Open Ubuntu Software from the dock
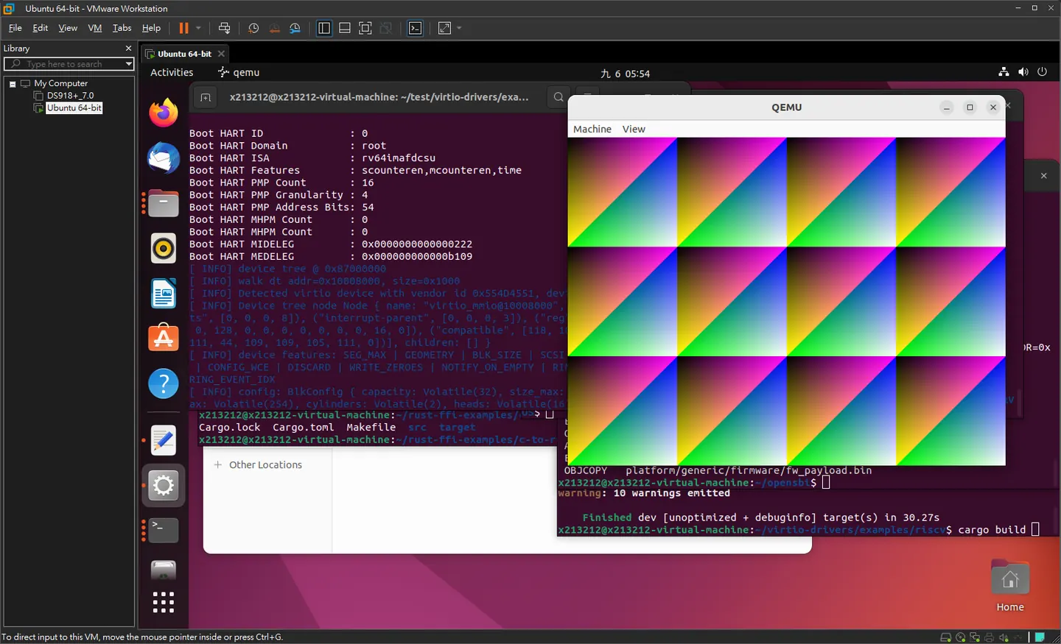The image size is (1061, 644). [164, 338]
